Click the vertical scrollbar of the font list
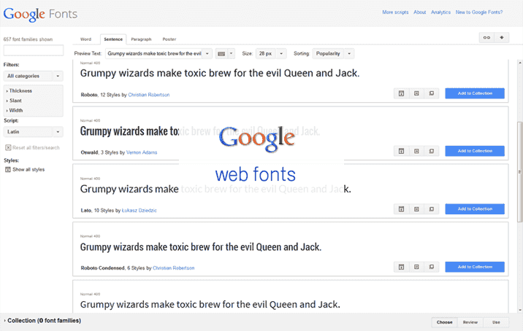The height and width of the screenshot is (331, 523). coord(519,146)
